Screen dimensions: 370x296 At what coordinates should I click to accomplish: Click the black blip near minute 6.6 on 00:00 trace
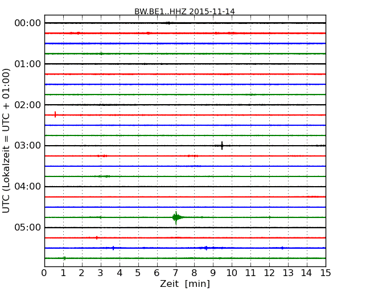point(168,23)
